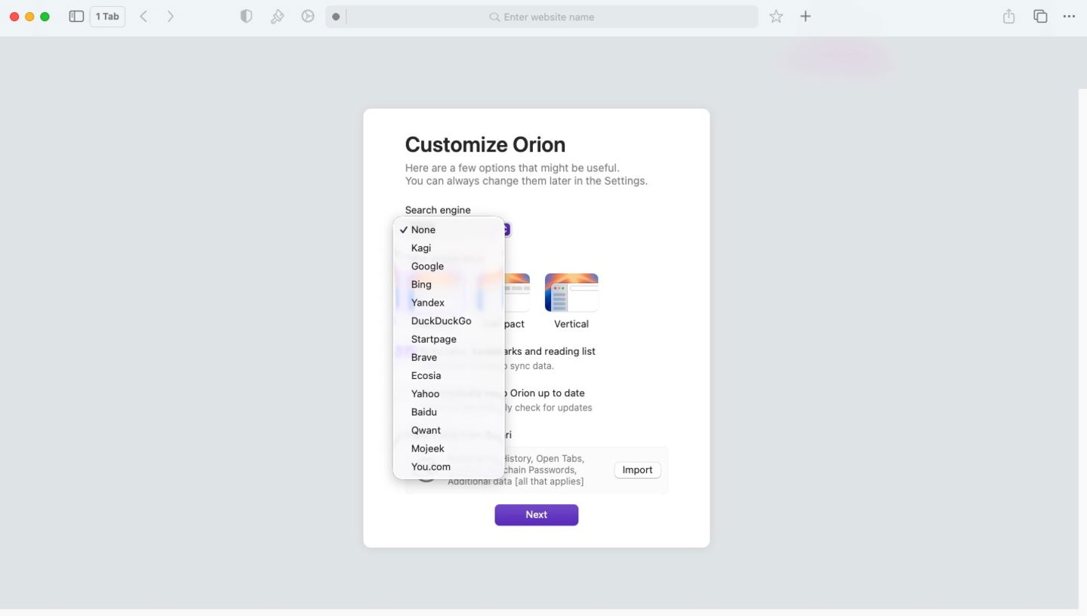
Task: Open the shield privacy icon
Action: point(246,17)
